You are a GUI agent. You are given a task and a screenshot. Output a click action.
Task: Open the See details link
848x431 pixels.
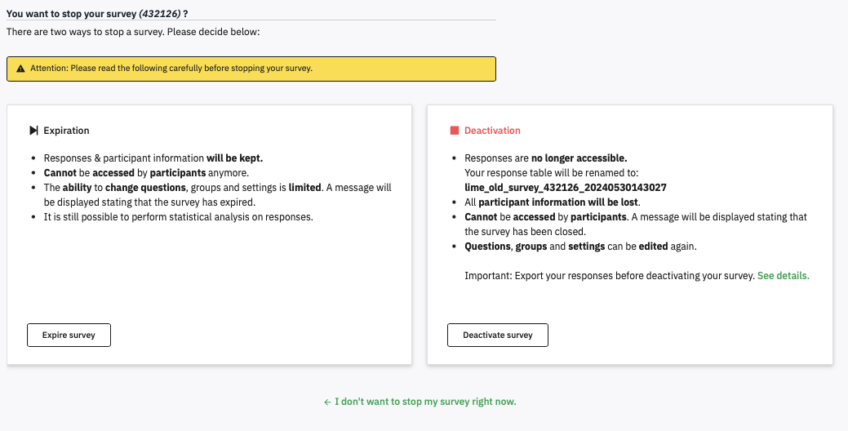click(783, 276)
